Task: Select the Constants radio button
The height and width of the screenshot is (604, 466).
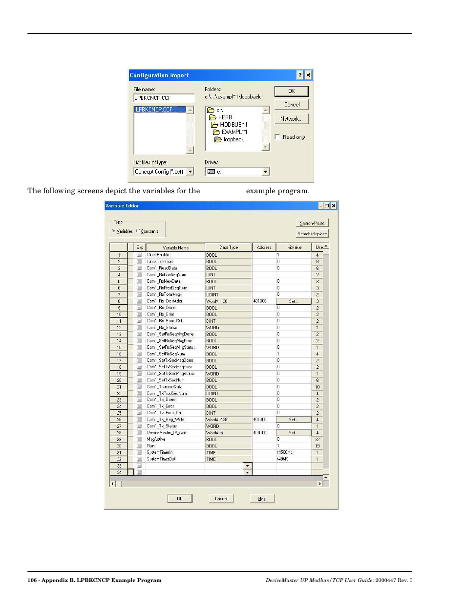Action: click(x=138, y=231)
